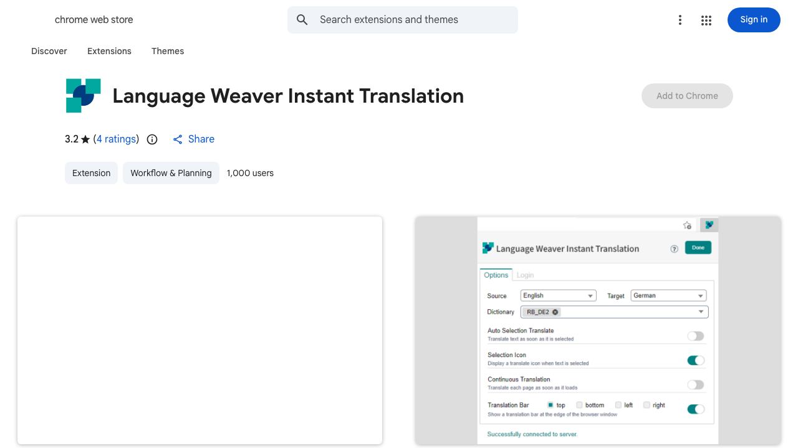This screenshot has height=448, width=798.
Task: Switch to the Login tab in screenshot
Action: [x=525, y=275]
